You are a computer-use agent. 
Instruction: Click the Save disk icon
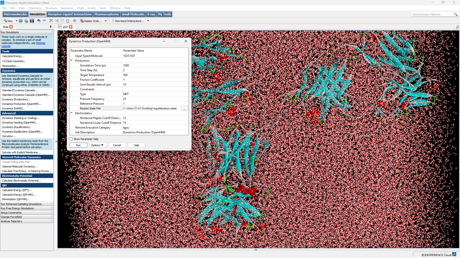[32, 21]
